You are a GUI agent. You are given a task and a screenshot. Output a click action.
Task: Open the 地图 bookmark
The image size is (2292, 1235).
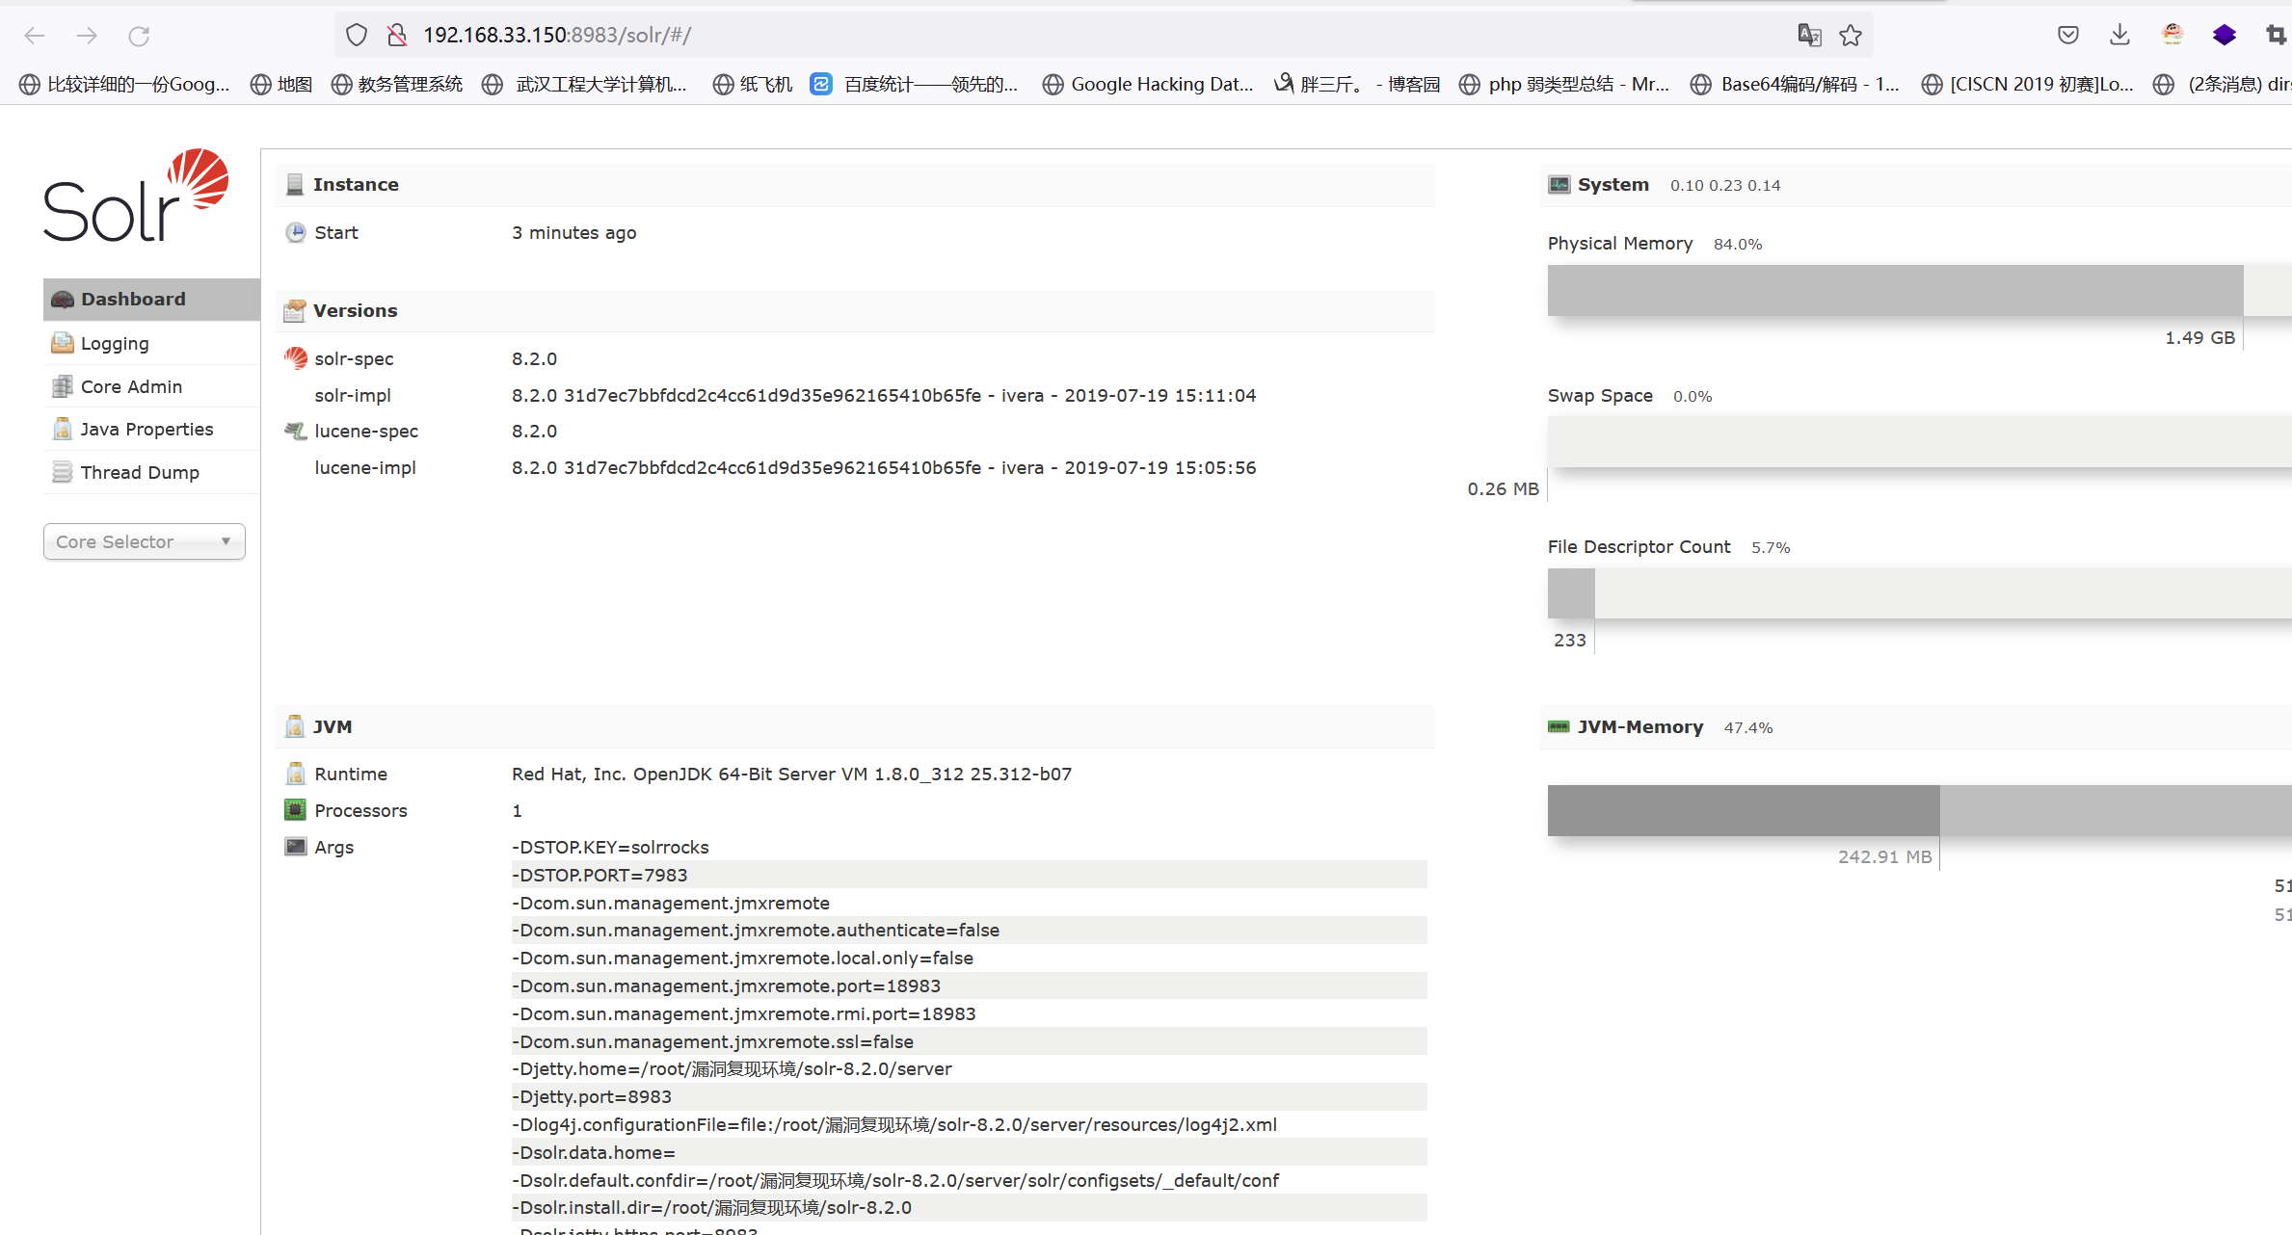click(281, 85)
